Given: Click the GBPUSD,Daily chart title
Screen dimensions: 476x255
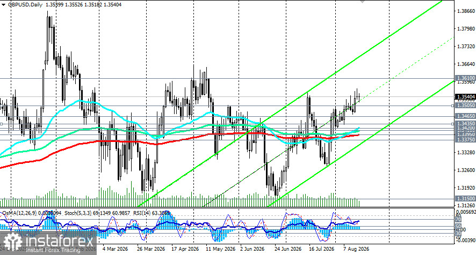Looking at the screenshot, I should (x=25, y=5).
